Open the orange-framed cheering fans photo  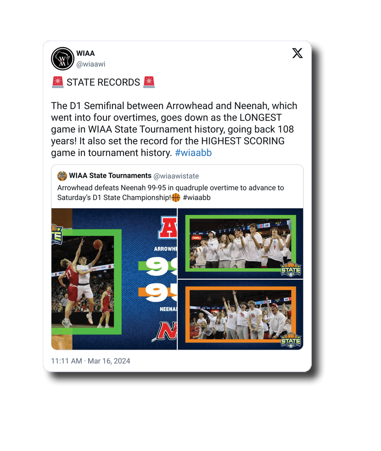click(241, 315)
